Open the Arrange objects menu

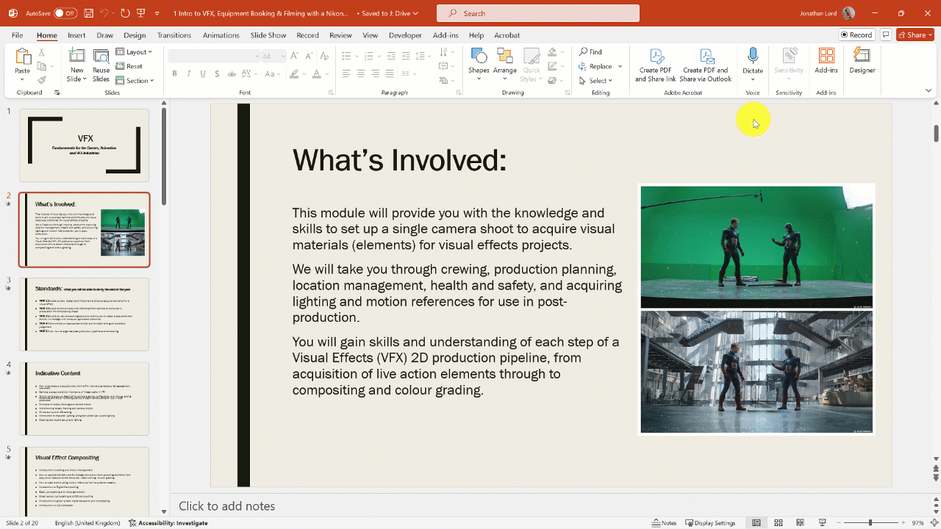pos(504,65)
